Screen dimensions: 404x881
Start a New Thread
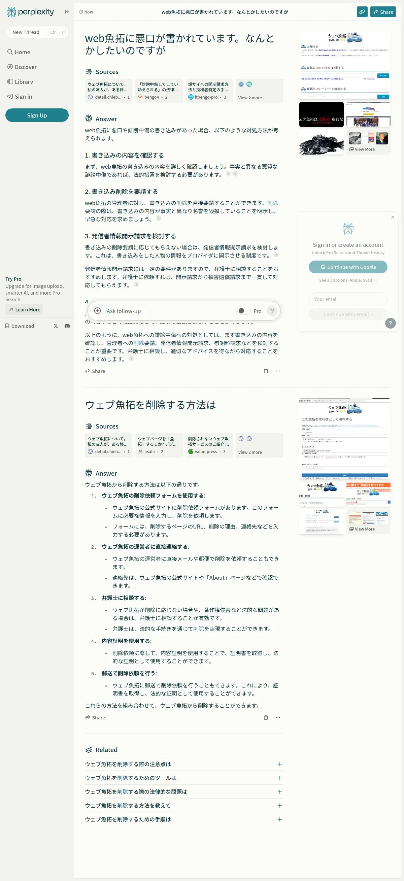point(37,32)
